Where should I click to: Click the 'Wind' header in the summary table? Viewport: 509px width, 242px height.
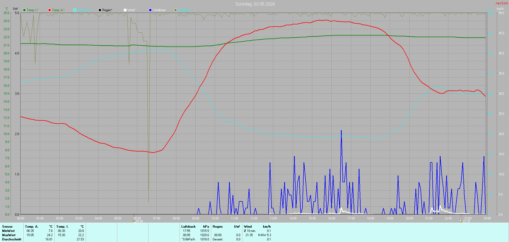(x=248, y=227)
